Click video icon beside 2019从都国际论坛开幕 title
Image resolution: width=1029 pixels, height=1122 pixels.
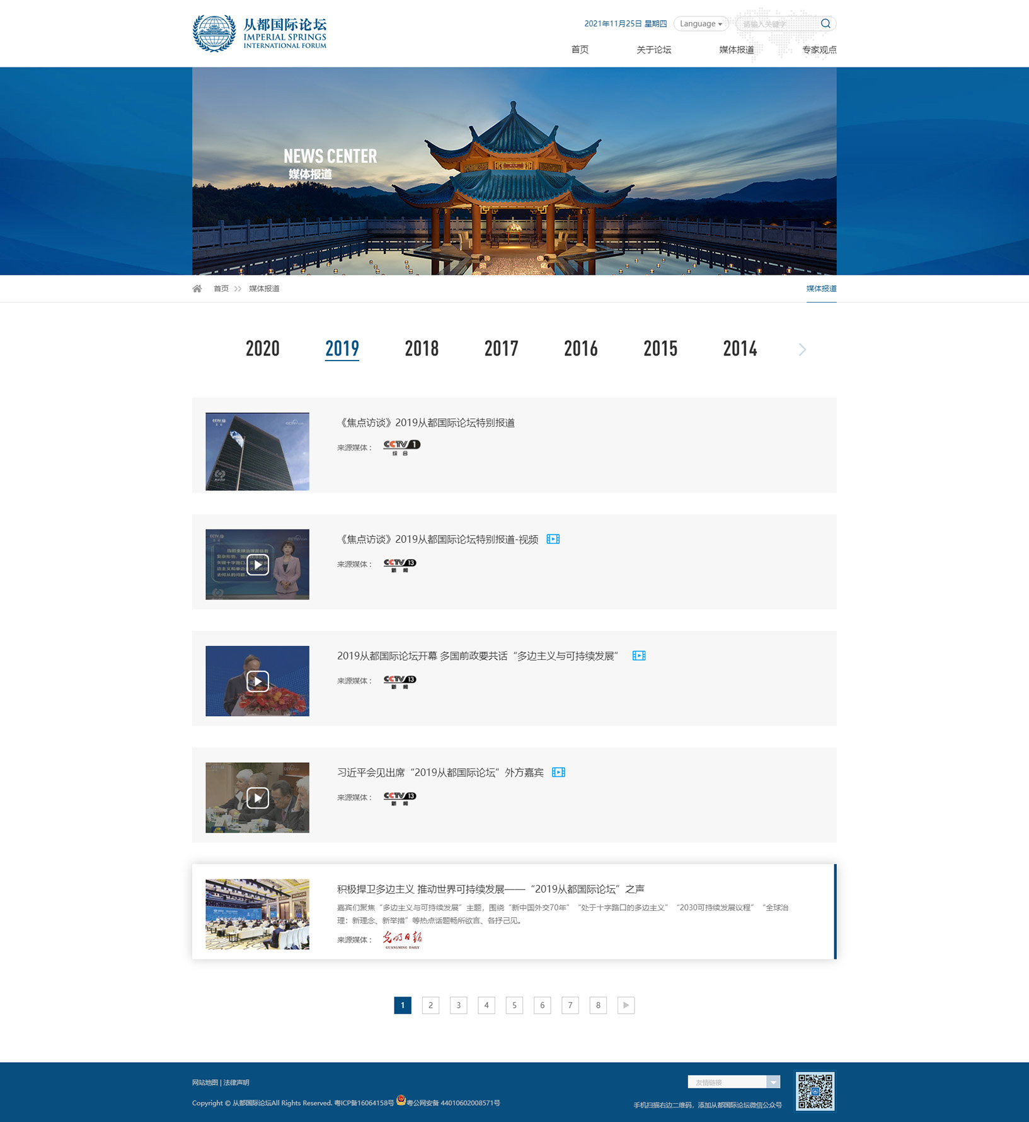click(x=639, y=656)
